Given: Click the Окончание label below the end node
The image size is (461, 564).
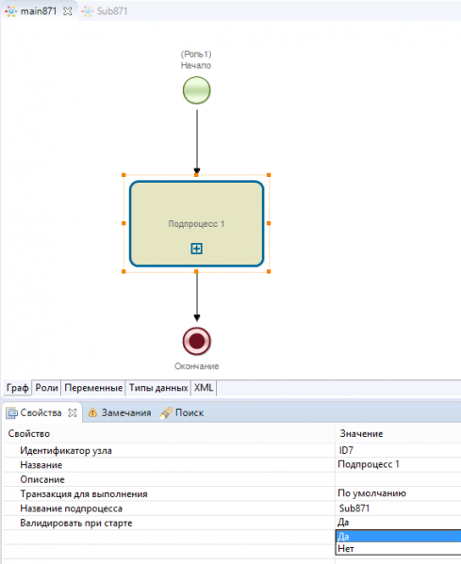Looking at the screenshot, I should tap(197, 366).
